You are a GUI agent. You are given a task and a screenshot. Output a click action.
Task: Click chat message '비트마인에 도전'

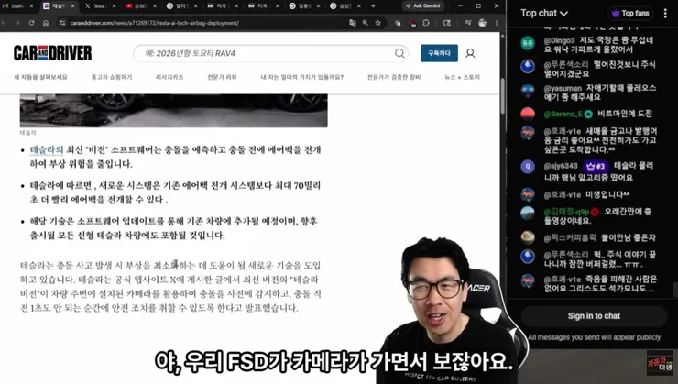[x=625, y=114]
